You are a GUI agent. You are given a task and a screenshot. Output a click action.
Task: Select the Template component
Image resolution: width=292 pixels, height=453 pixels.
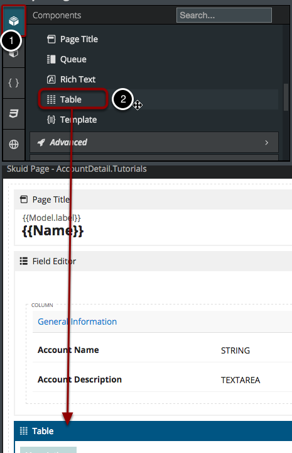point(72,120)
